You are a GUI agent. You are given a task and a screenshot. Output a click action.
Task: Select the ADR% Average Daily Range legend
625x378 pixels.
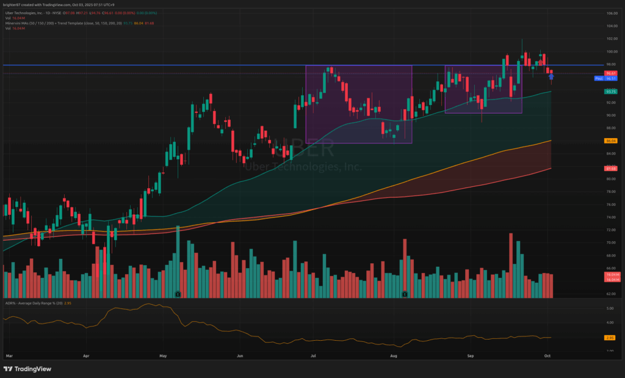pyautogui.click(x=37, y=302)
